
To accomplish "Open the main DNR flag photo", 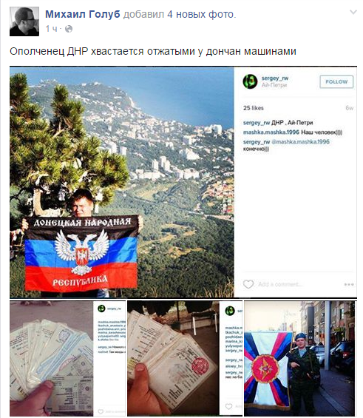I will point(122,182).
